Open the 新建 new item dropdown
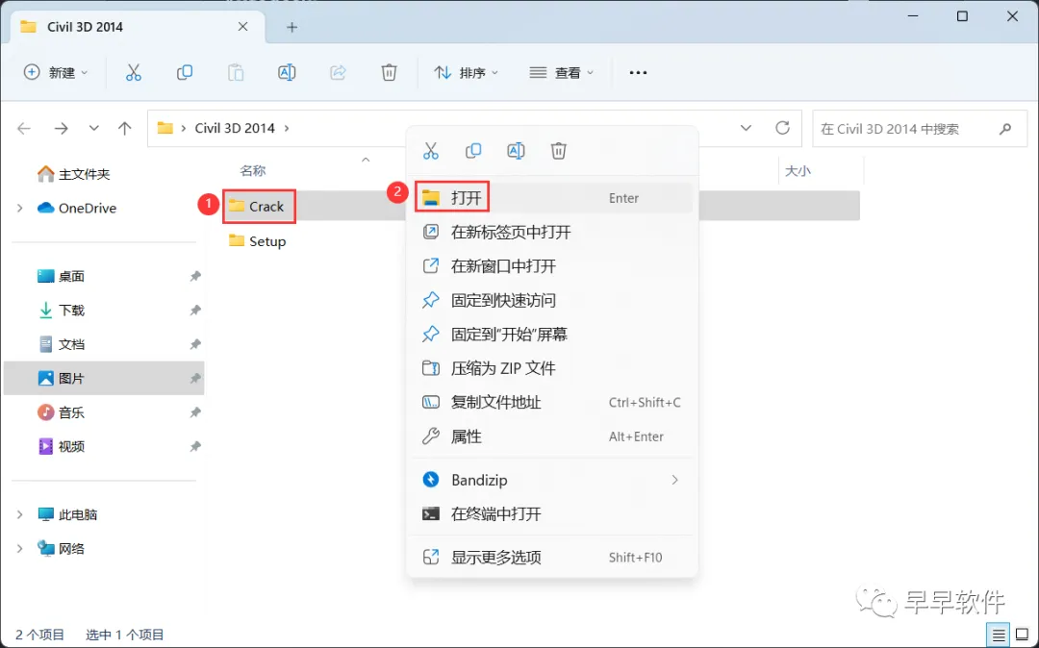The width and height of the screenshot is (1039, 648). click(56, 72)
